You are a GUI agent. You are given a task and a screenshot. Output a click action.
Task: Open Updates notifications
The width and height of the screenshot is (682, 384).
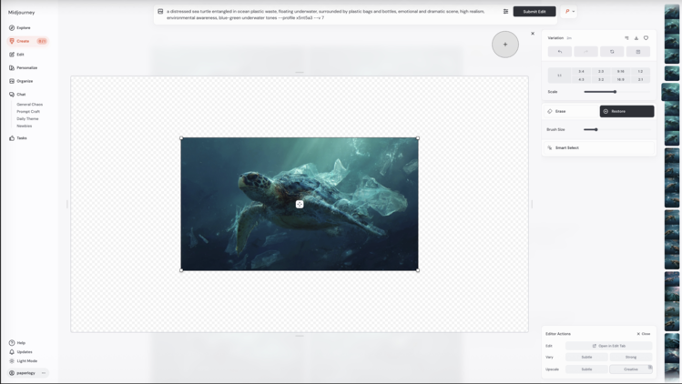(20, 352)
